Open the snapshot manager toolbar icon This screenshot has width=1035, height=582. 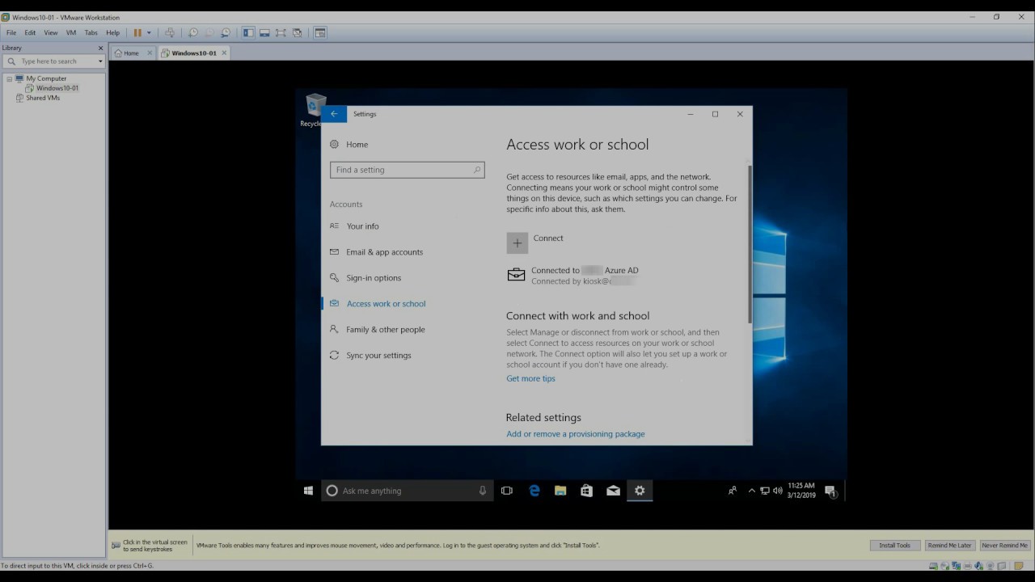pyautogui.click(x=226, y=33)
